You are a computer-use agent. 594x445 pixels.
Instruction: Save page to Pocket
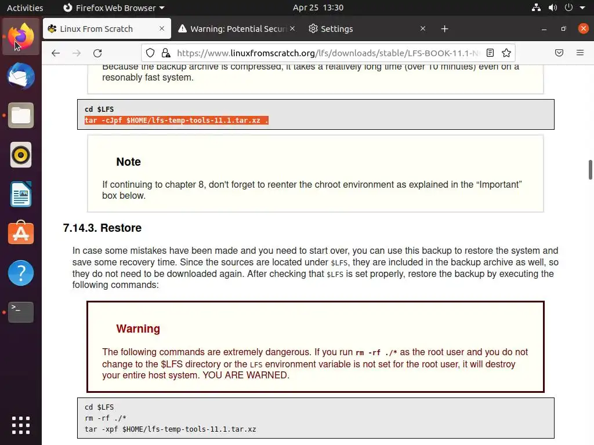pyautogui.click(x=559, y=53)
